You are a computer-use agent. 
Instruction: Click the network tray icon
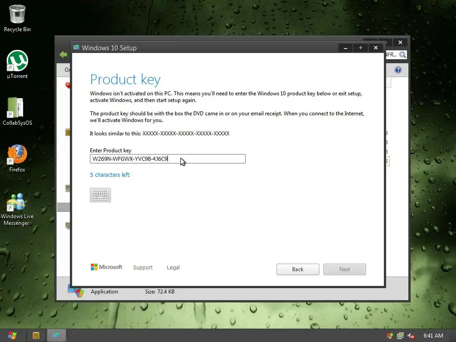tap(400, 336)
